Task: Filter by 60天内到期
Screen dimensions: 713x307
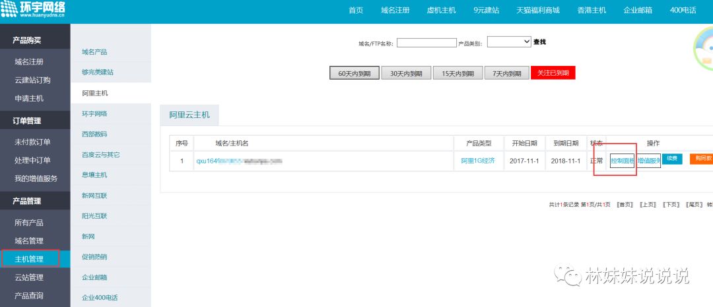Action: [355, 73]
